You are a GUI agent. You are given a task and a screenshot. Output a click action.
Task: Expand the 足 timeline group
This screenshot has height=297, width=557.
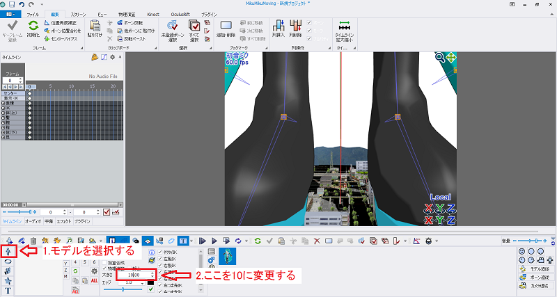tap(3, 137)
